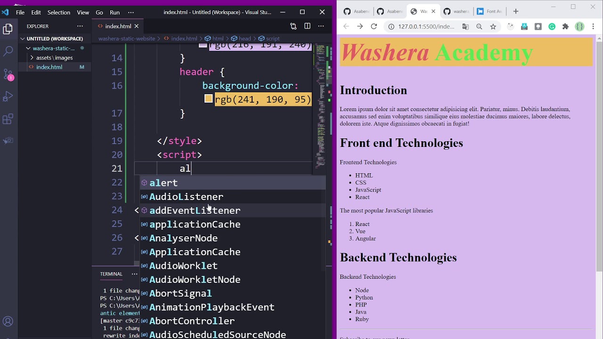Switch to first Asabeneh GitHub tab
The height and width of the screenshot is (339, 603).
(x=357, y=11)
